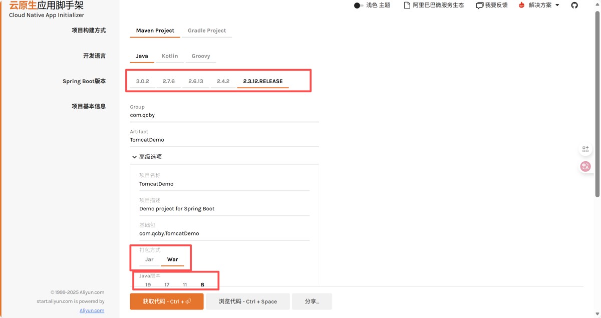Screen dimensions: 601x318
Task: Select Java version 19
Action: pyautogui.click(x=148, y=284)
